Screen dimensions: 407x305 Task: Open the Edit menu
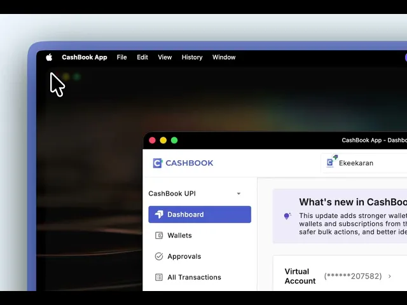142,57
